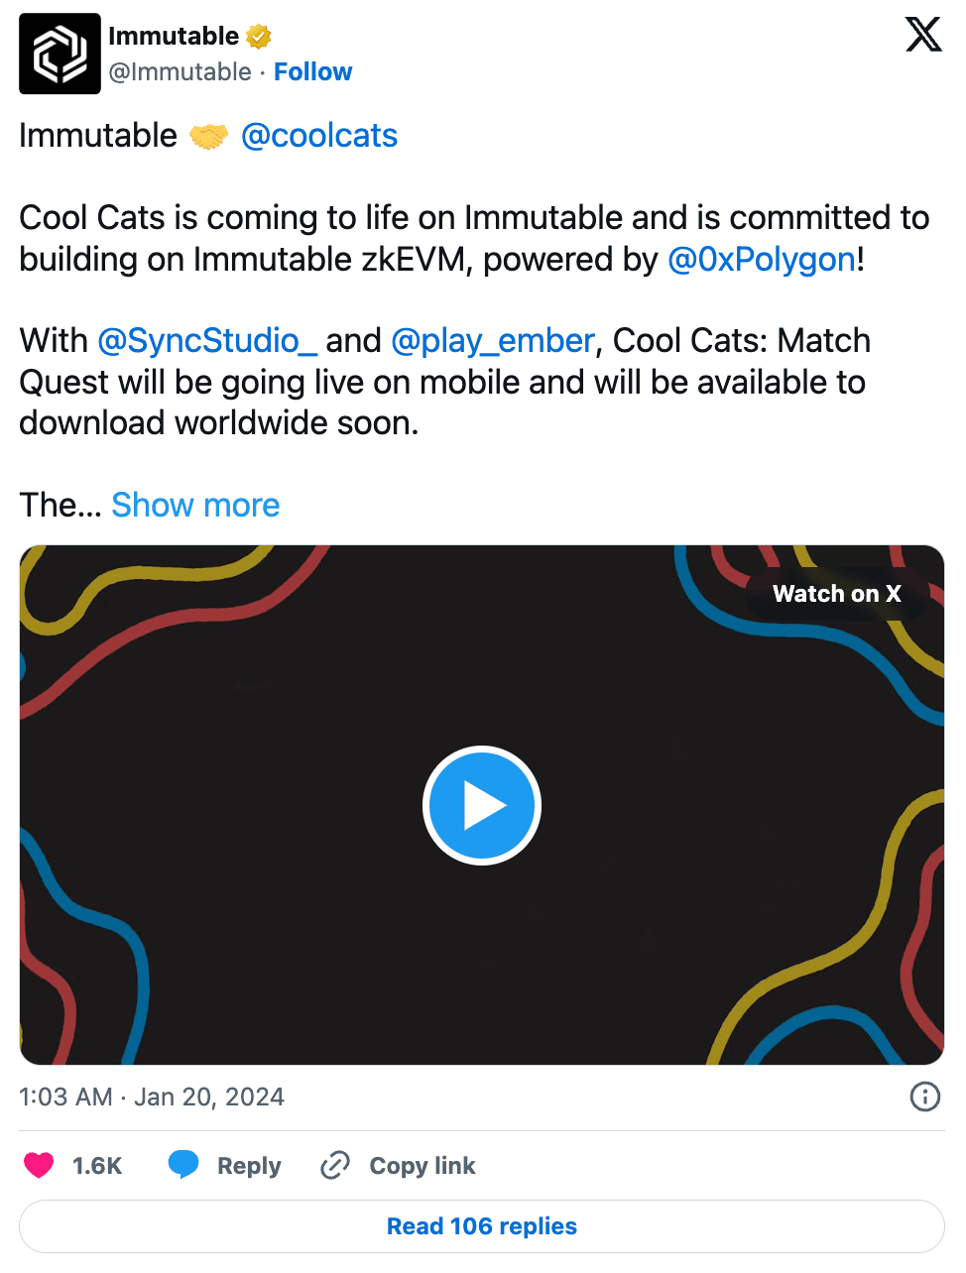This screenshot has height=1273, width=966.
Task: Click the Reply label
Action: tap(249, 1165)
